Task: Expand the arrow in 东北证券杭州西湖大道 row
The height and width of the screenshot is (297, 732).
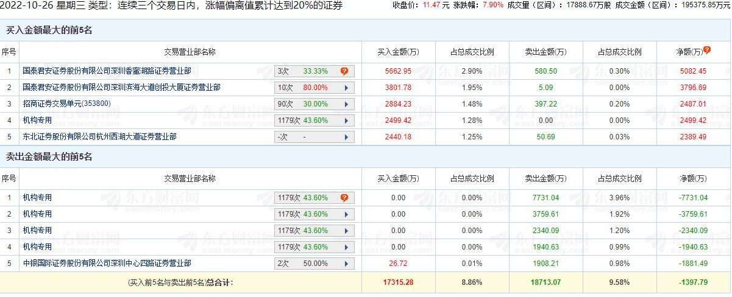Action: (346, 137)
